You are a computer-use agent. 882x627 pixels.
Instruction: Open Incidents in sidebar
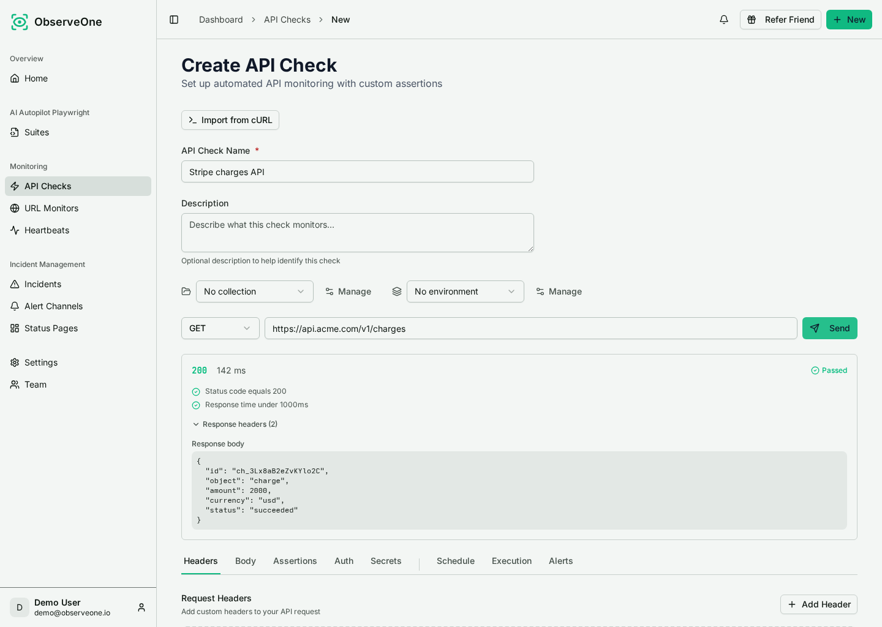point(78,284)
